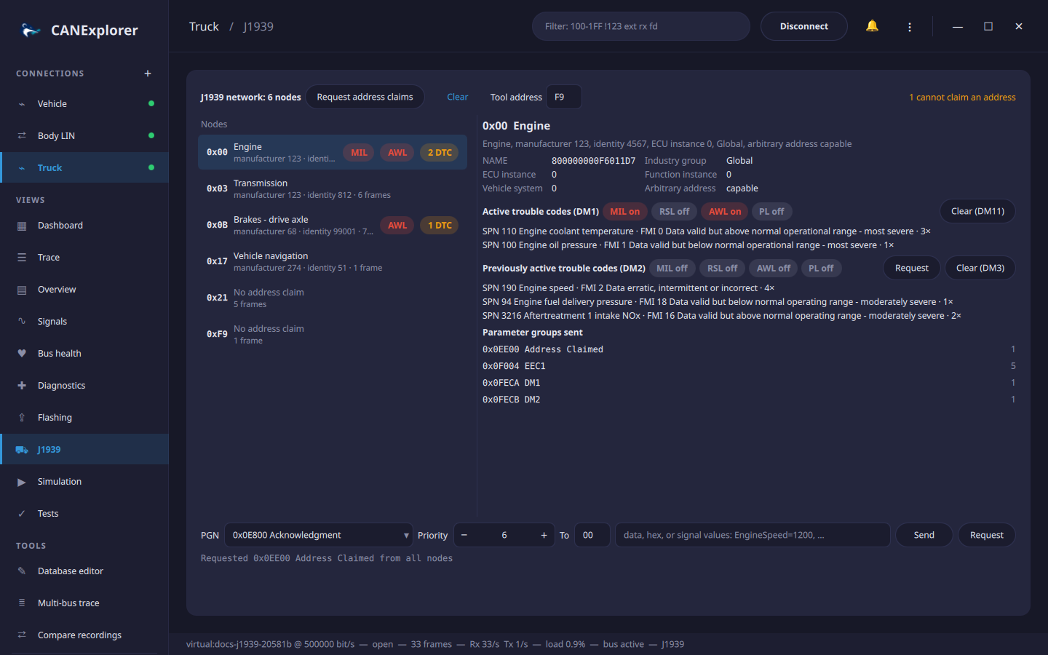Increase priority with plus stepper

tap(544, 535)
